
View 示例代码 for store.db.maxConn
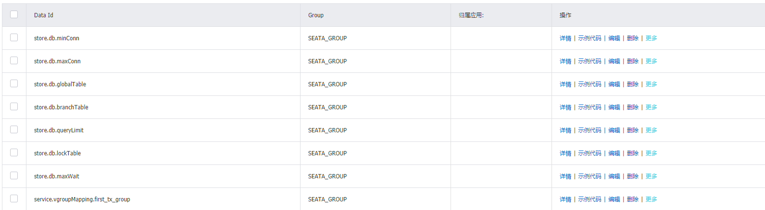589,61
